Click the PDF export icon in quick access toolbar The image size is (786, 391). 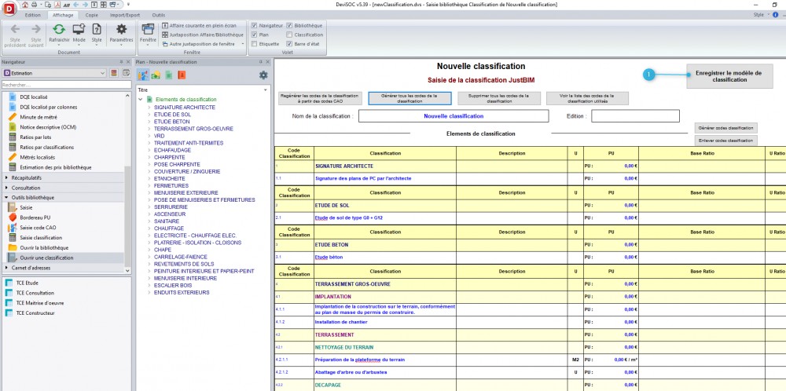[x=57, y=4]
